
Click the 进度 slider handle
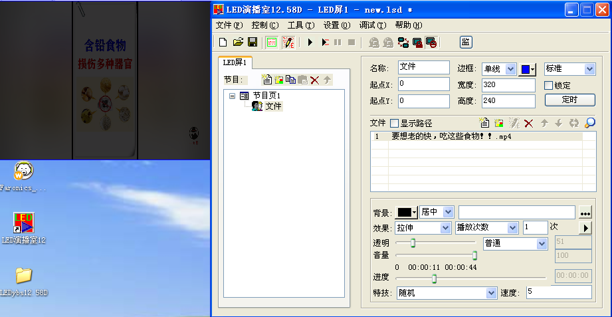434,278
